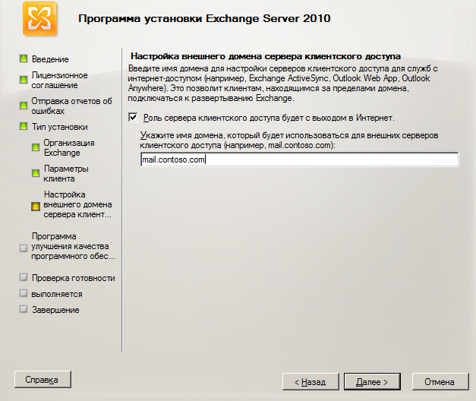Click label Роль сервера клиентского доступа будет с выходом

coord(269,118)
